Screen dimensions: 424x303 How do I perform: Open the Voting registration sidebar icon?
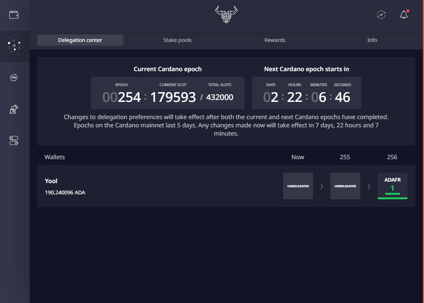(x=14, y=109)
